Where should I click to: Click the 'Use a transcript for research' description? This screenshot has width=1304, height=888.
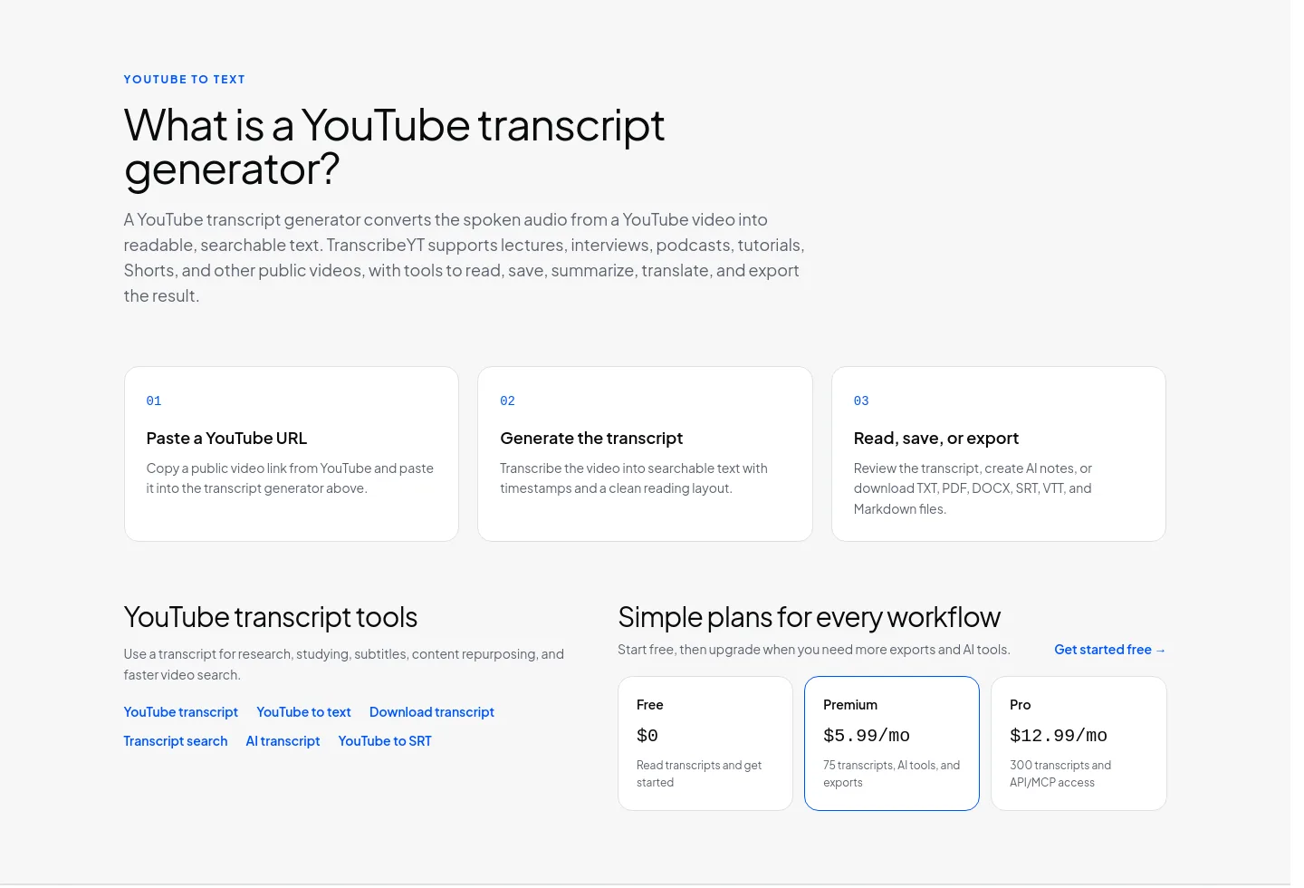pyautogui.click(x=344, y=664)
